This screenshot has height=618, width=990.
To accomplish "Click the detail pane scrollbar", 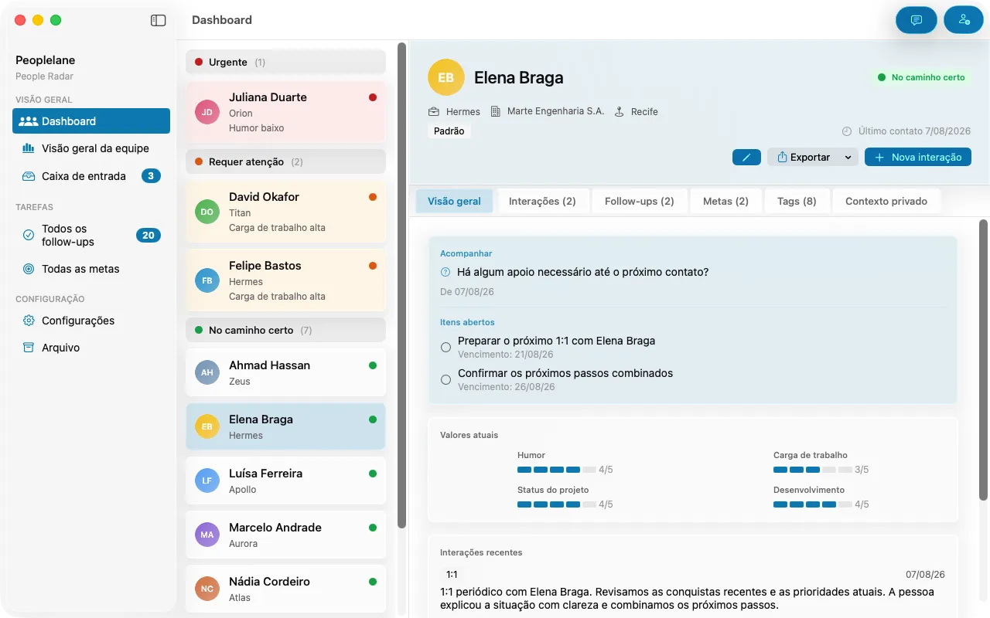I will point(984,359).
